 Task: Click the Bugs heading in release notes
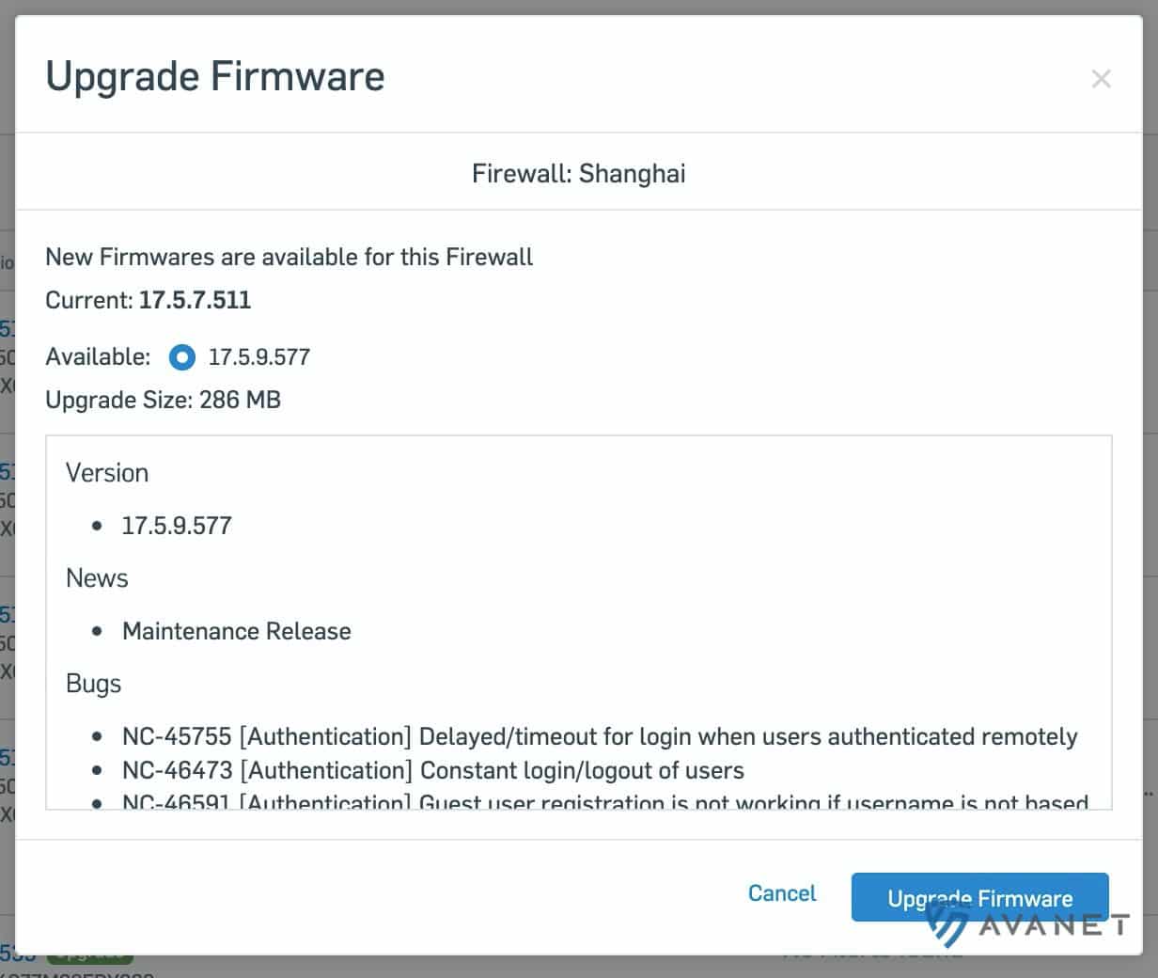94,684
